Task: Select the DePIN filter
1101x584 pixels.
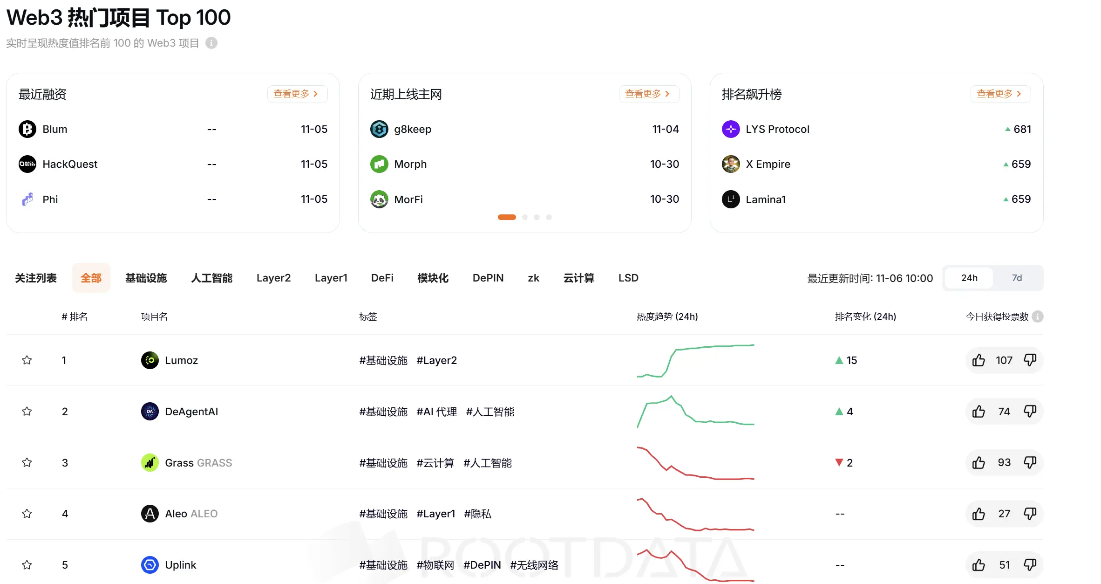Action: (488, 278)
